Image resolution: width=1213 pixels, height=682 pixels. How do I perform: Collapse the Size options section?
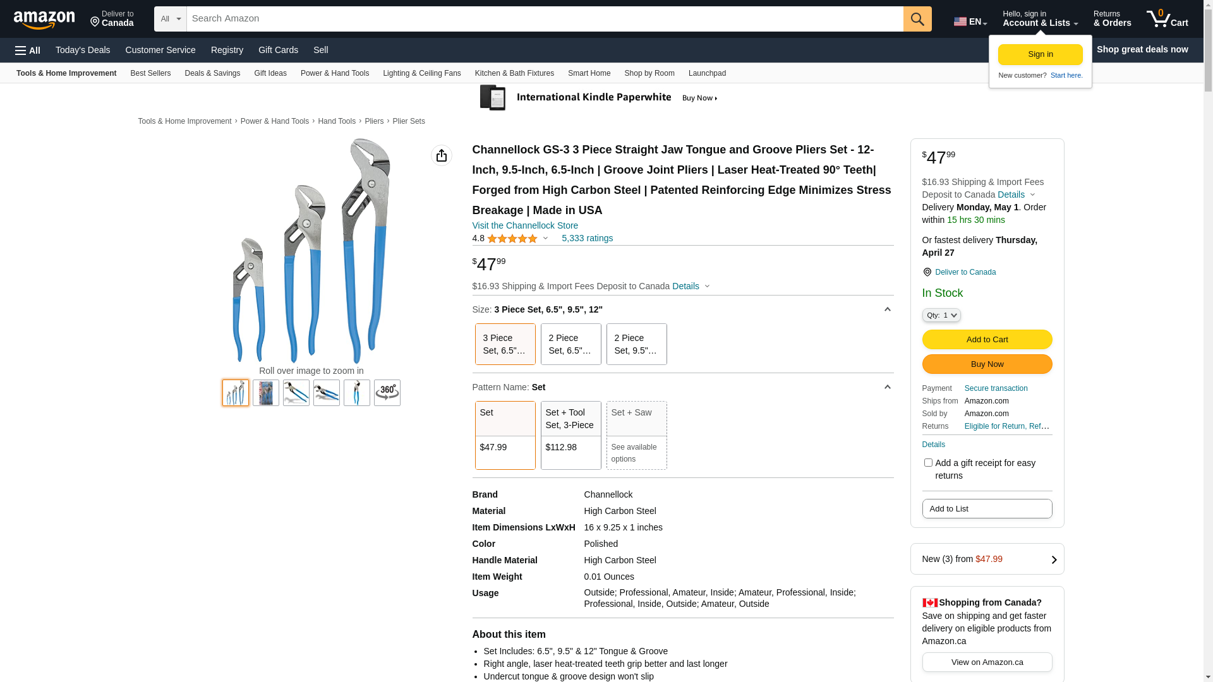[888, 309]
